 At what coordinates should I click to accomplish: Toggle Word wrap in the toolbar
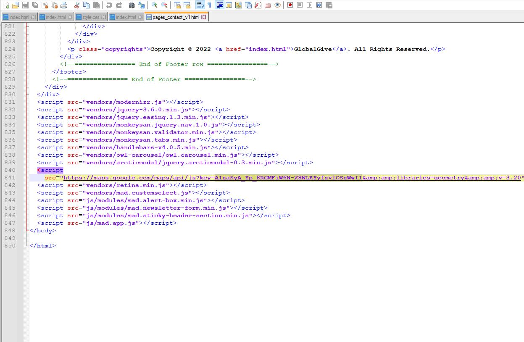(200, 5)
